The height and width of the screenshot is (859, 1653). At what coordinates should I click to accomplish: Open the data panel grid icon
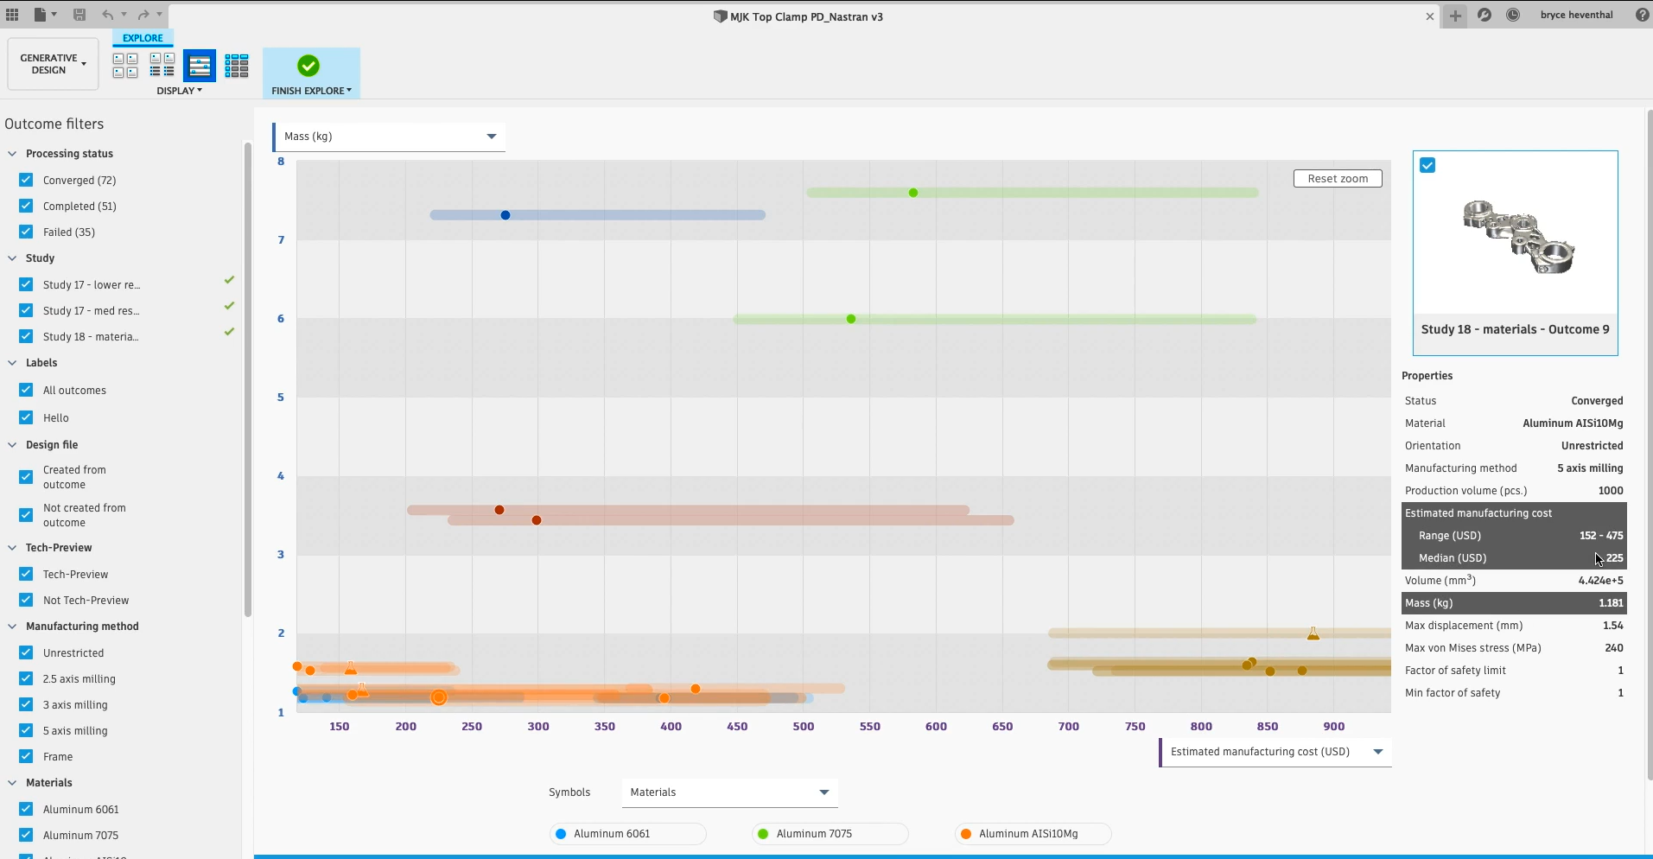point(12,15)
